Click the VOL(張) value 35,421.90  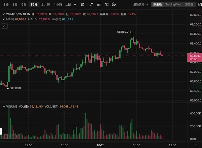click(x=36, y=107)
